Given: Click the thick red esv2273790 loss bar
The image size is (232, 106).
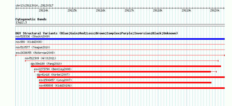Looking at the screenshot, I should 125,72.
